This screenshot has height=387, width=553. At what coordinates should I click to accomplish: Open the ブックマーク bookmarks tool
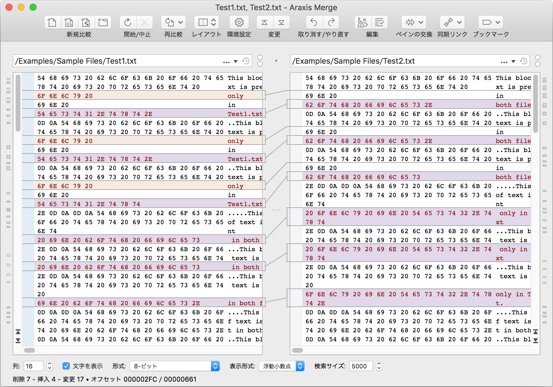pos(487,22)
